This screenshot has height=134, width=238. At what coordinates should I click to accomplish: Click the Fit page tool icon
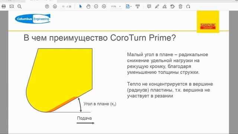click(x=128, y=6)
